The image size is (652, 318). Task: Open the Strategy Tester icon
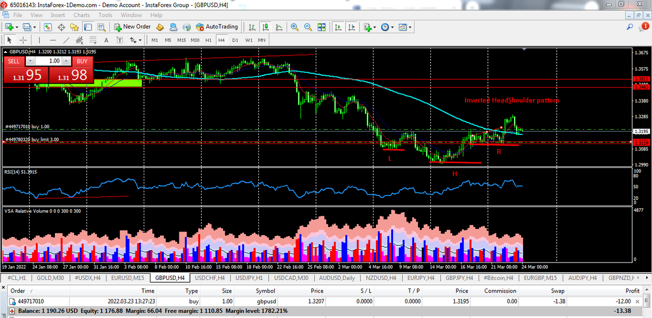tap(101, 27)
